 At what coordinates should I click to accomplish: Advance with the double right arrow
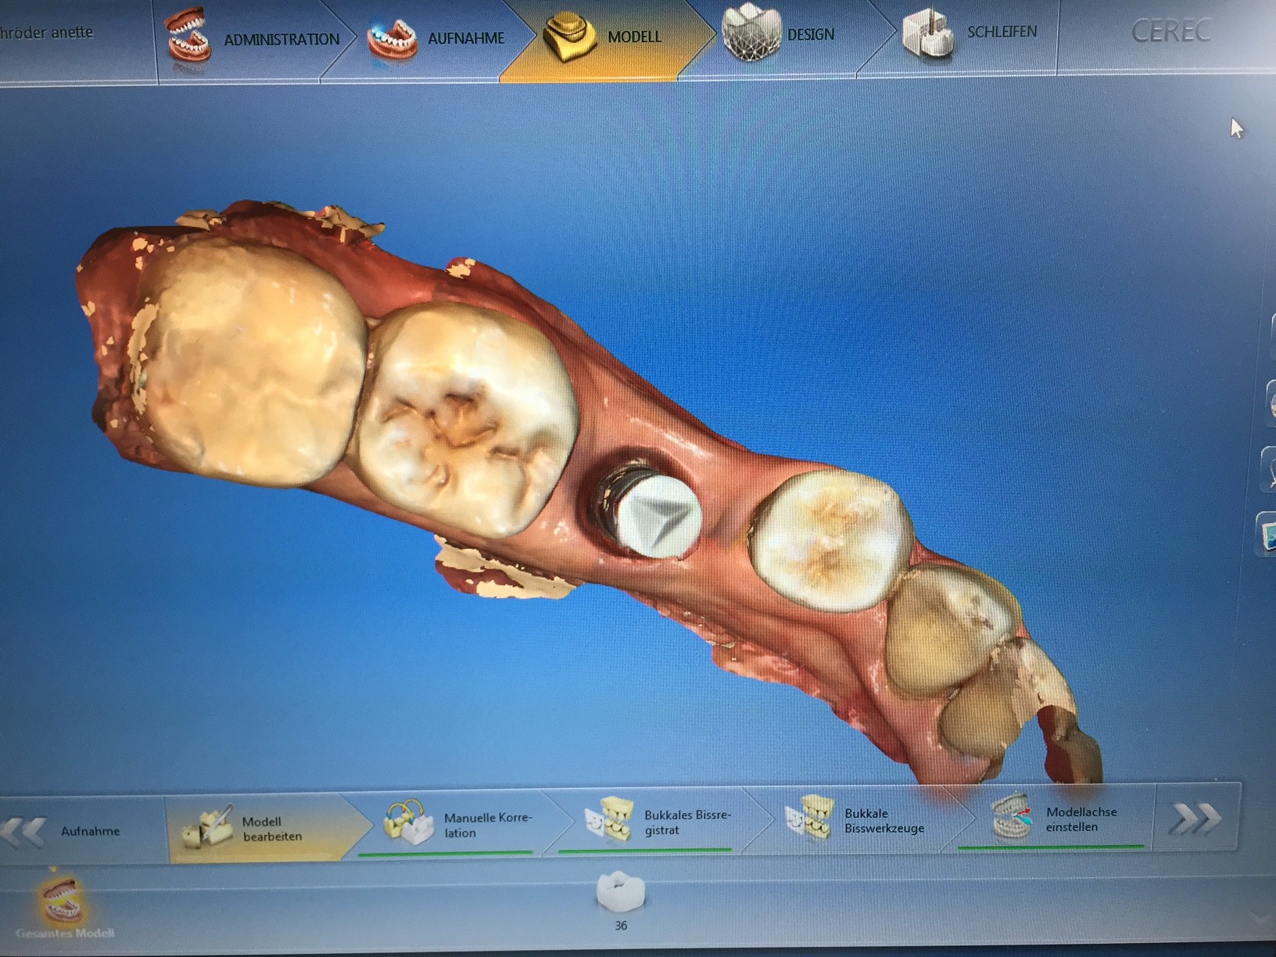tap(1194, 818)
